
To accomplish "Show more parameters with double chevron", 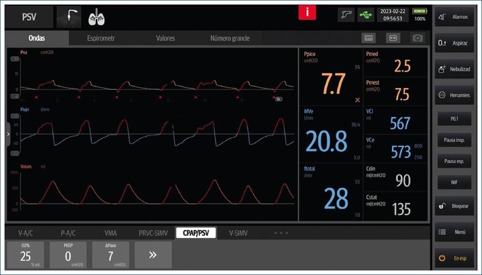I will (153, 255).
